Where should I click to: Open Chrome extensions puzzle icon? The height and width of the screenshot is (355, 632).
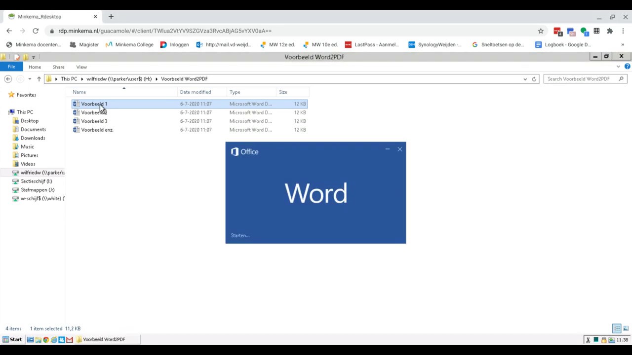pyautogui.click(x=610, y=31)
